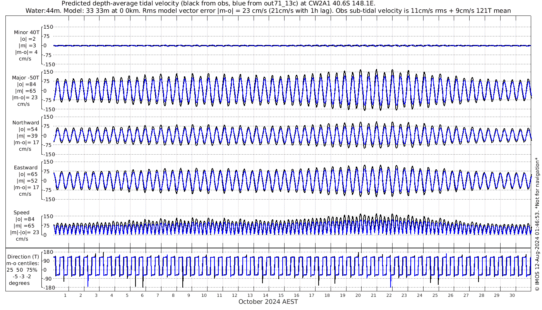Click the '-90' tick of the Direction panel
This screenshot has width=542, height=310.
tap(48, 279)
